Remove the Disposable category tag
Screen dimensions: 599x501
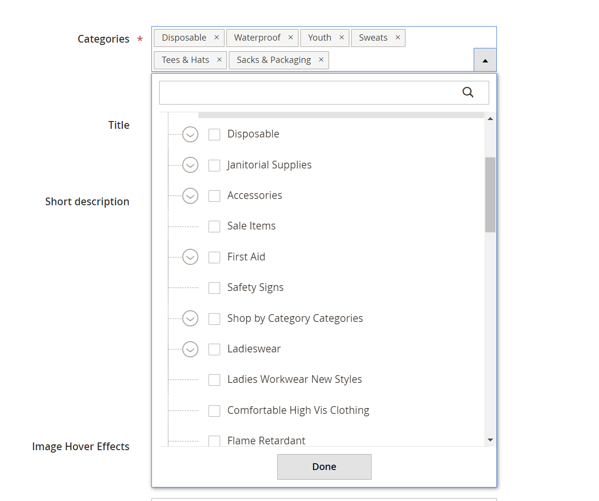coord(216,38)
